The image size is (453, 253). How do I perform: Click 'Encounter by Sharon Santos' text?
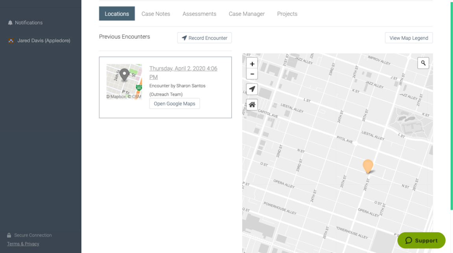[177, 86]
